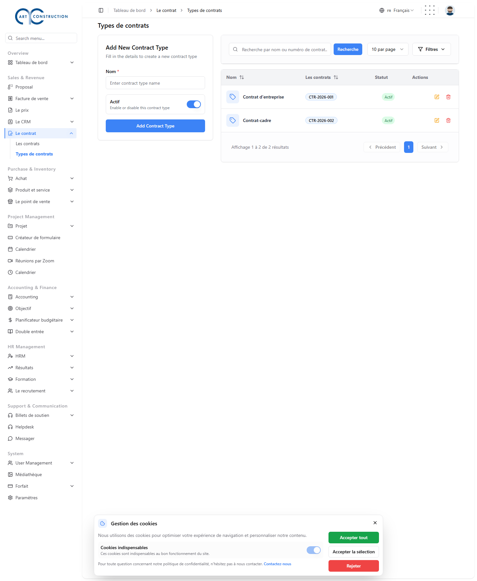
Task: Focus the contract type name field
Action: (x=155, y=83)
